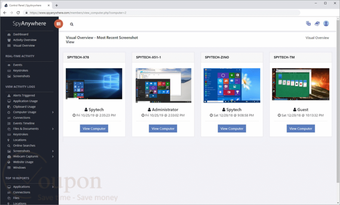Open Top 10 Files report

pos(16,198)
